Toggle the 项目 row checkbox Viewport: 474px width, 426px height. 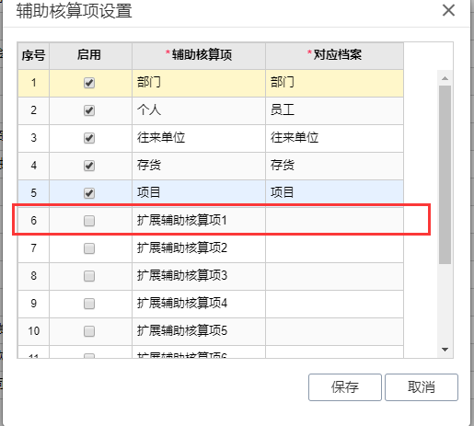tap(89, 193)
